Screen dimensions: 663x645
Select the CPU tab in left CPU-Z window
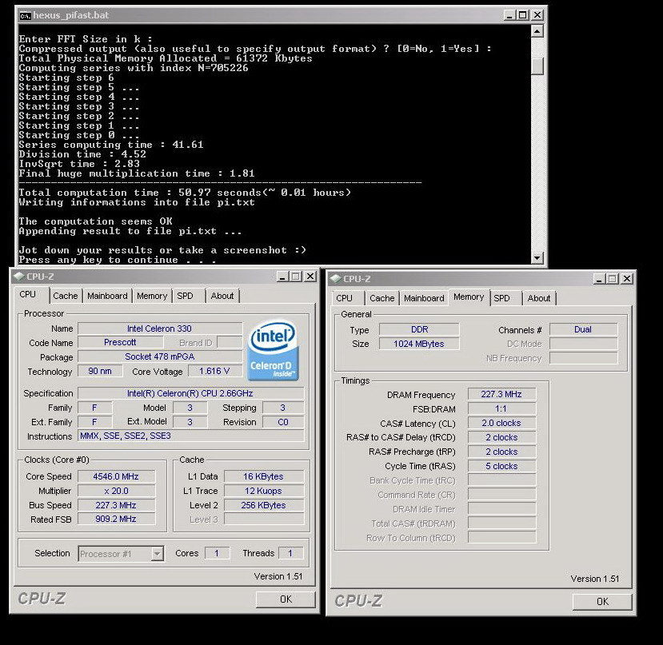[x=28, y=294]
